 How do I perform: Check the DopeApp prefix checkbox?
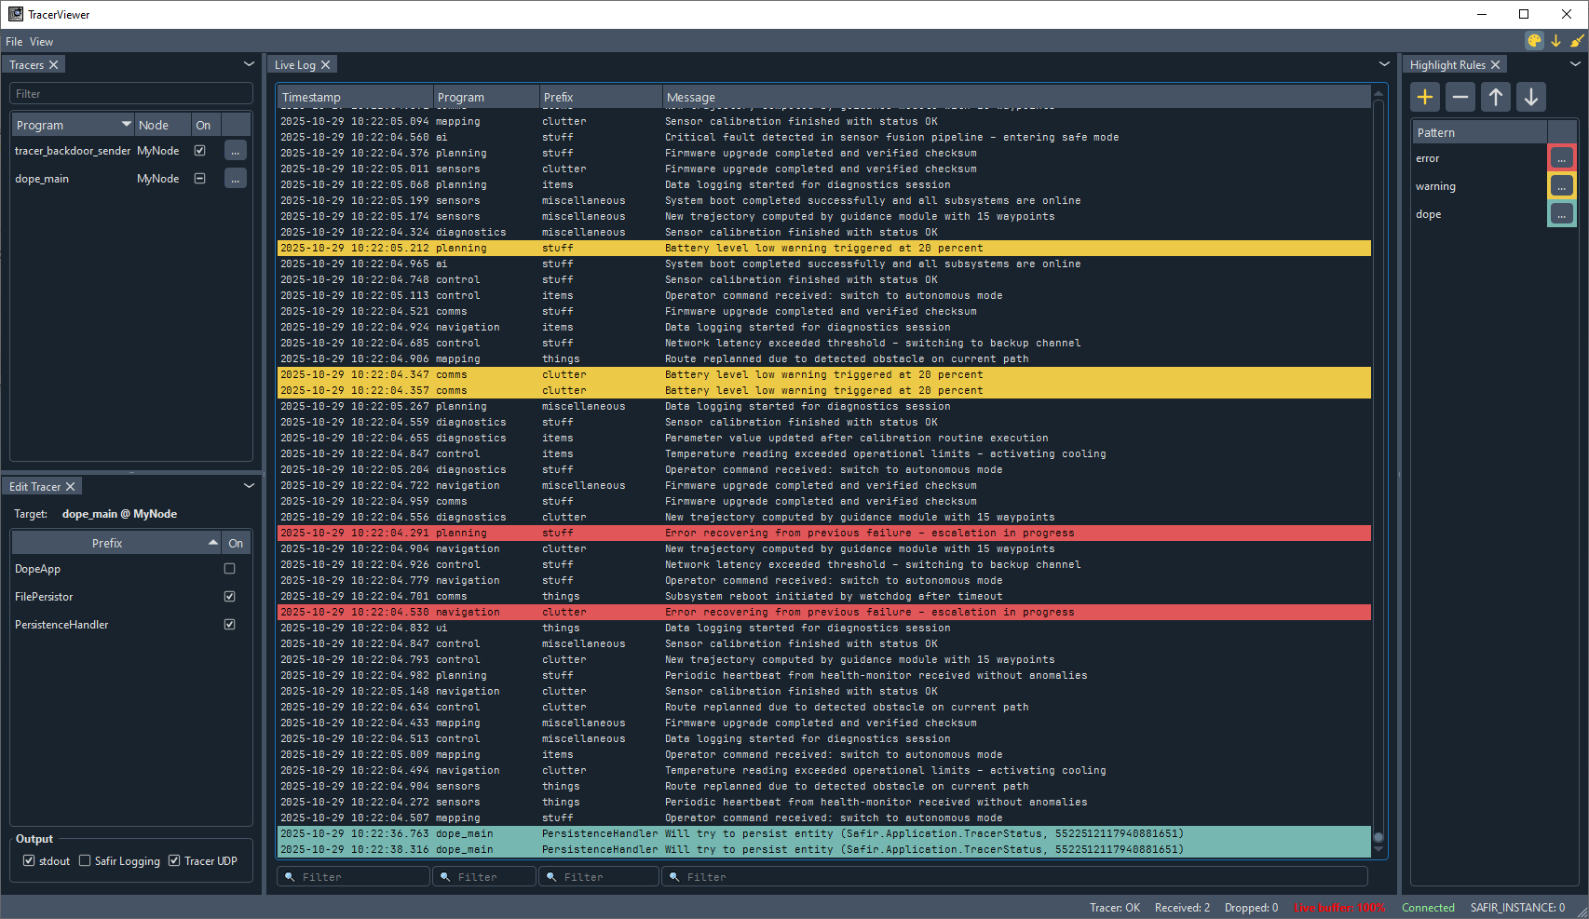coord(228,568)
